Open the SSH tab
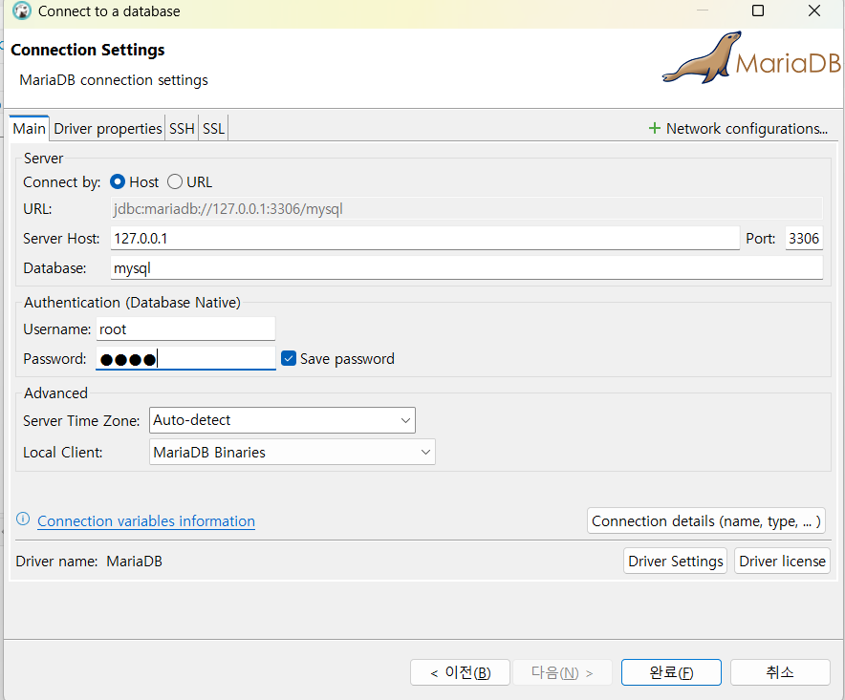The image size is (845, 700). click(182, 128)
